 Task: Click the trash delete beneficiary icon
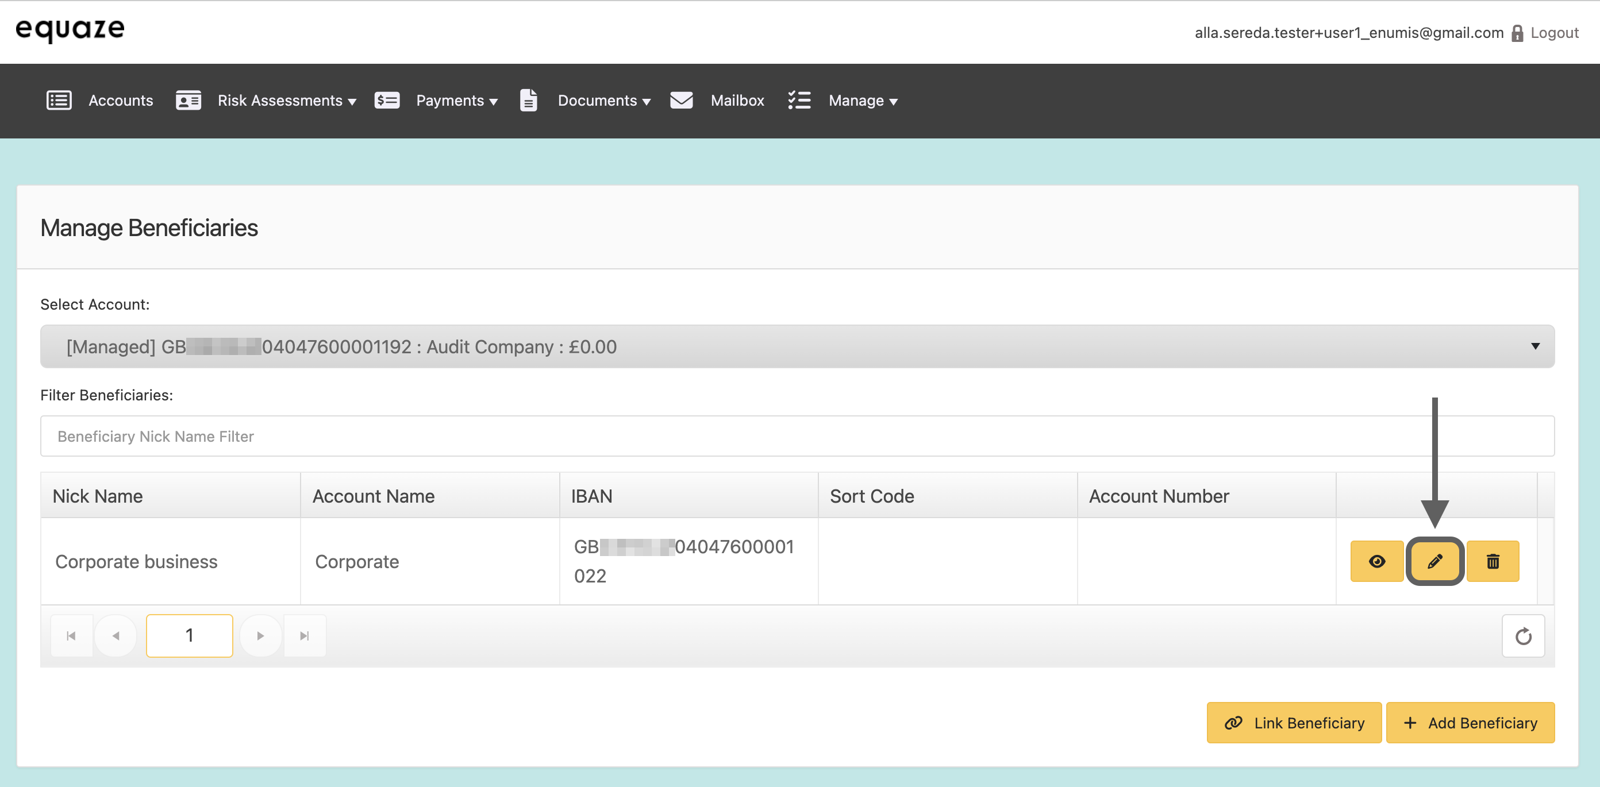pyautogui.click(x=1493, y=561)
